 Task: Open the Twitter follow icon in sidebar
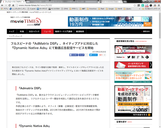pyautogui.click(x=129, y=57)
